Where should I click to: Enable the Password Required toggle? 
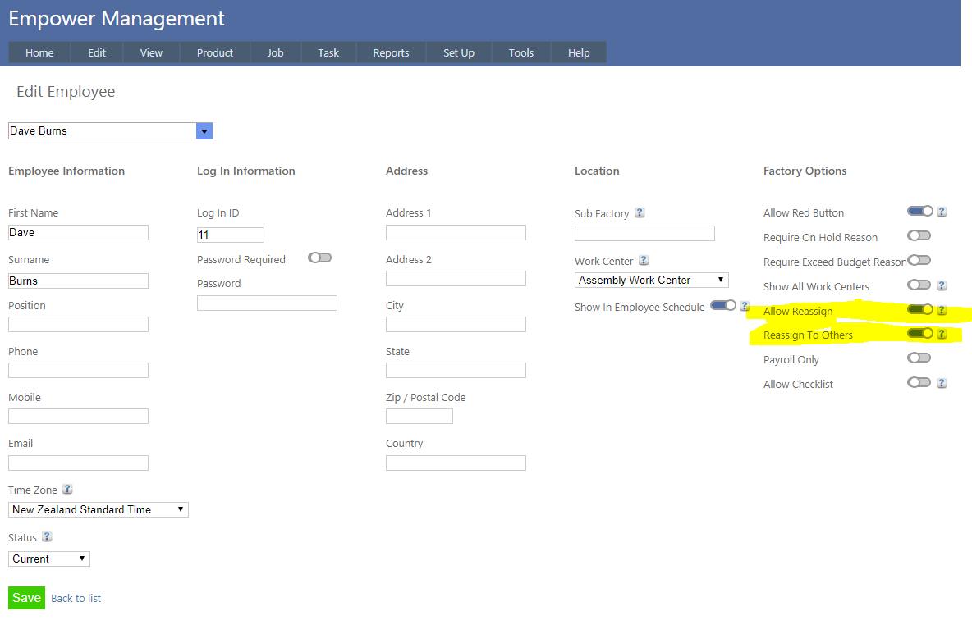pyautogui.click(x=319, y=258)
